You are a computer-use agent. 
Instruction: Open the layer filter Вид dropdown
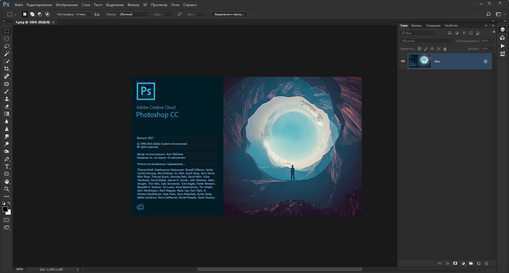coord(417,33)
